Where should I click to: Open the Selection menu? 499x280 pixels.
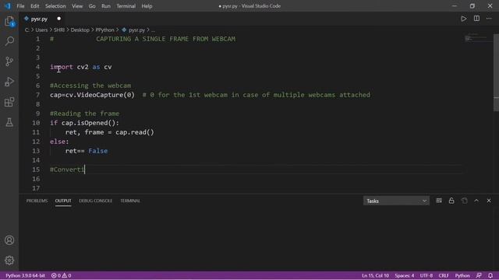[55, 6]
